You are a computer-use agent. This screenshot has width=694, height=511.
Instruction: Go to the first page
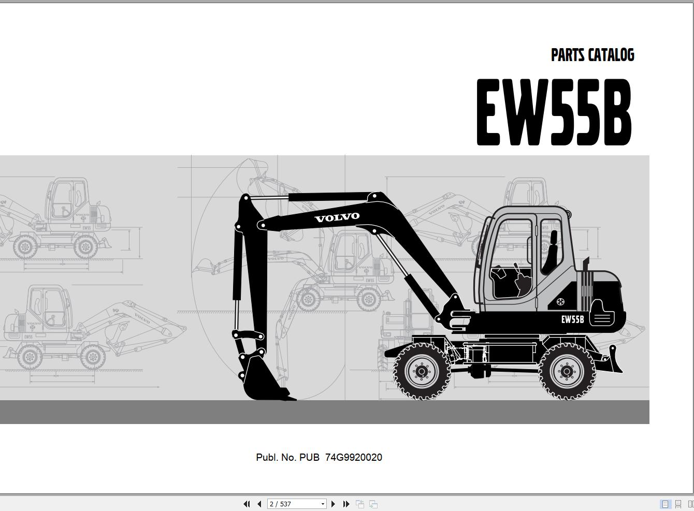click(247, 504)
